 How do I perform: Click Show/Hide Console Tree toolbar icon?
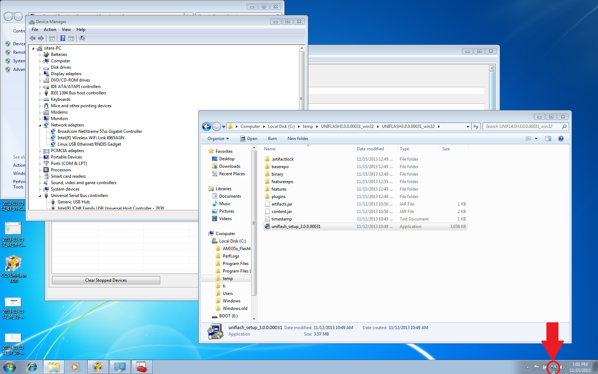(52, 38)
